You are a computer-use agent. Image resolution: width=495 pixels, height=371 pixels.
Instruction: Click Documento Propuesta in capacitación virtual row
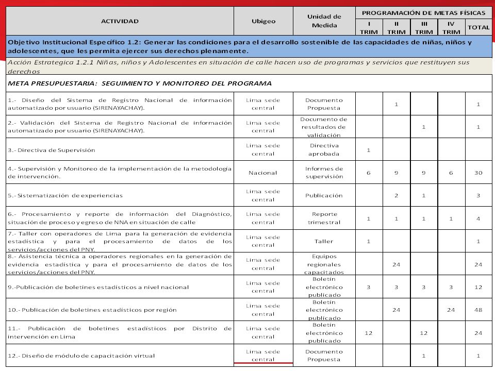[x=324, y=356]
